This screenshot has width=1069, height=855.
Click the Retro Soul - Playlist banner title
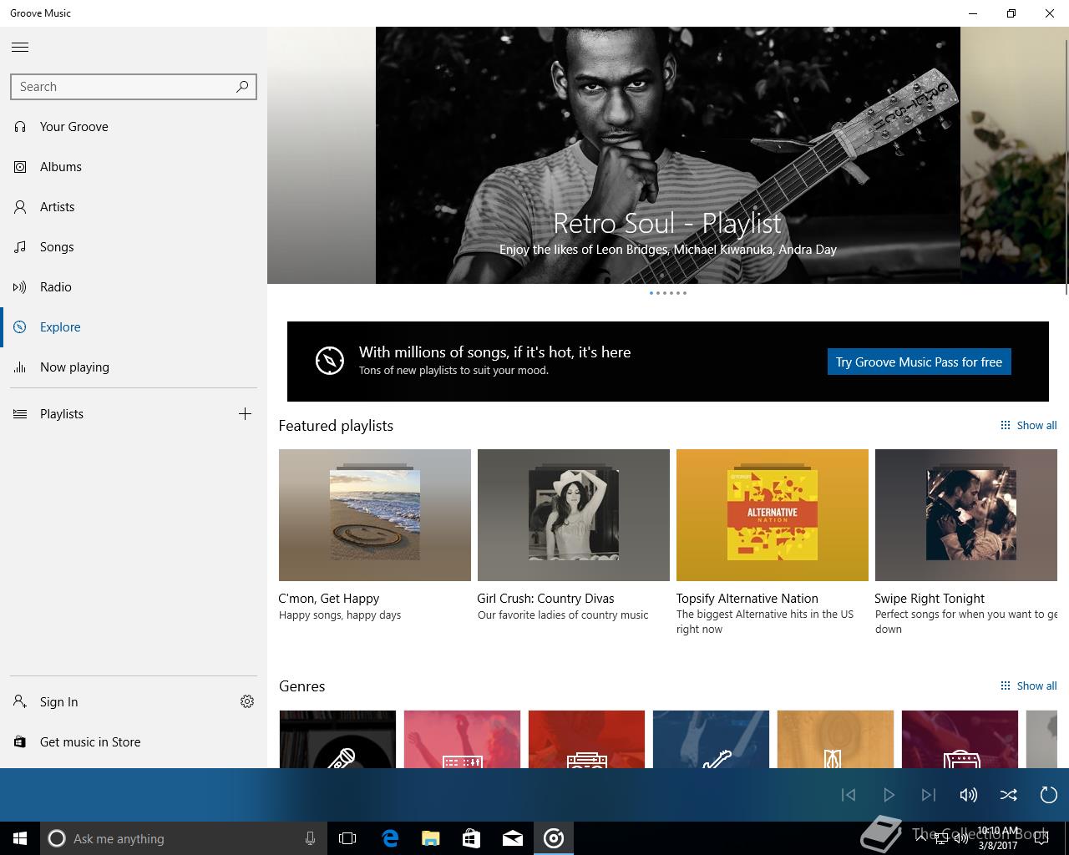click(x=667, y=223)
